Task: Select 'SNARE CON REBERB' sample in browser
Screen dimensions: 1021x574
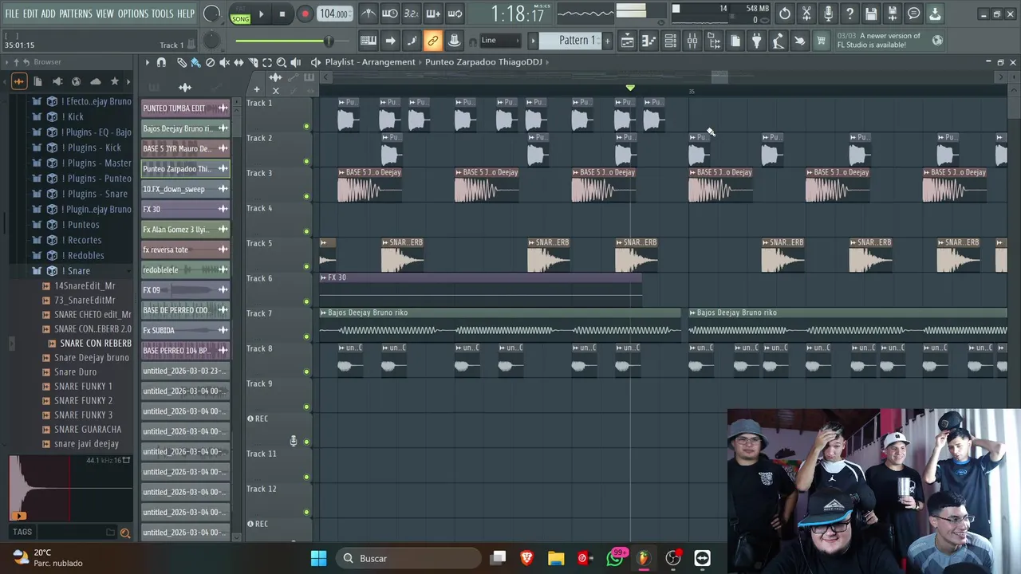Action: [96, 344]
